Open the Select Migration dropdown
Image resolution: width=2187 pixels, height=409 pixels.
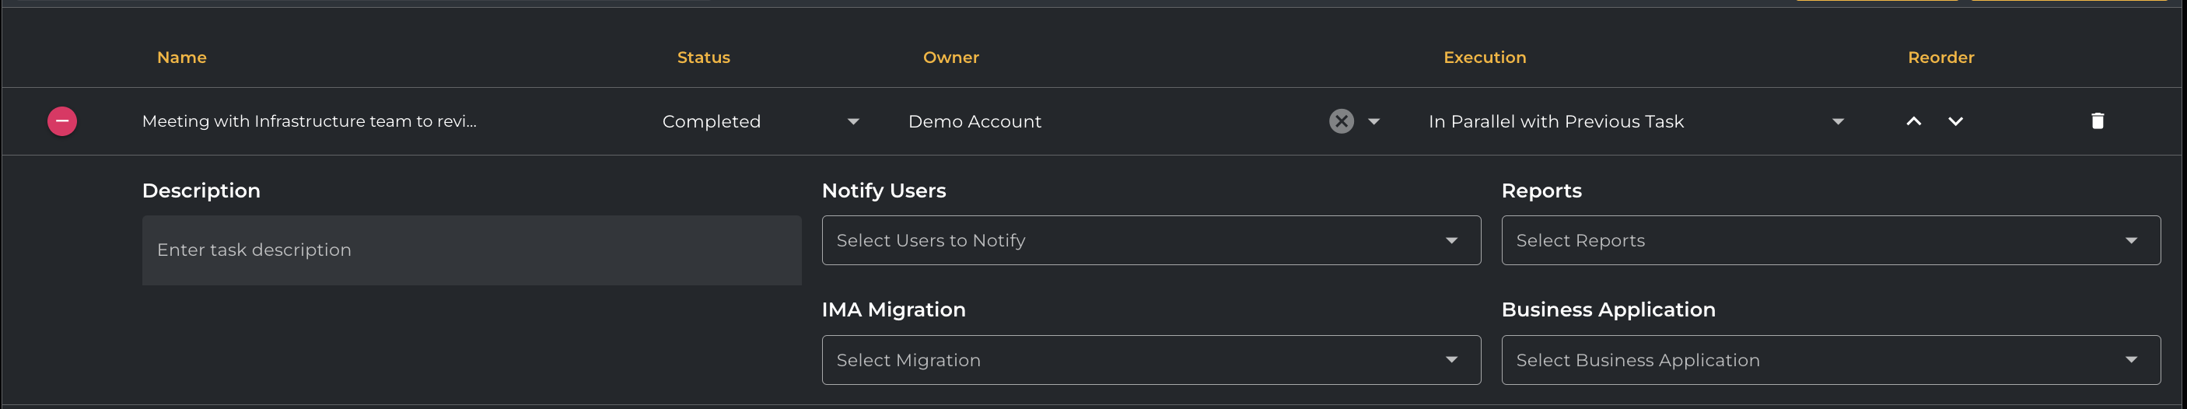pyautogui.click(x=1451, y=360)
